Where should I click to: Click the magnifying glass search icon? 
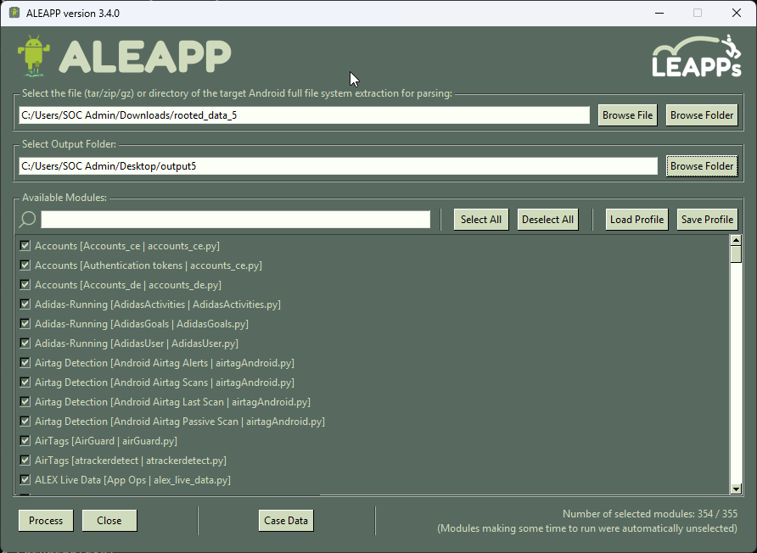point(26,219)
